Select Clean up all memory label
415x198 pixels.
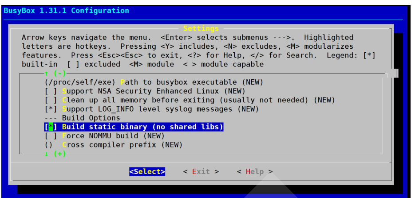click(x=198, y=100)
